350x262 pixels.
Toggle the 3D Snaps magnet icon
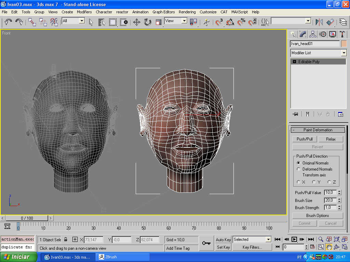(219, 22)
